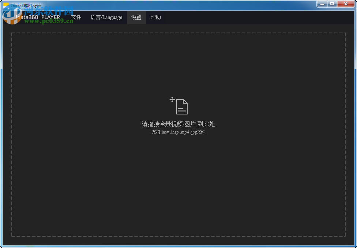Click the move-arrows cursor icon beside the document
Screen dimensions: 357x248
pyautogui.click(x=172, y=99)
